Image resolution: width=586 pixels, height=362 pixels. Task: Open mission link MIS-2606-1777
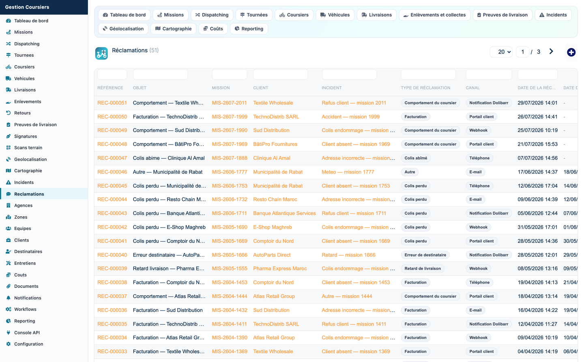[230, 172]
